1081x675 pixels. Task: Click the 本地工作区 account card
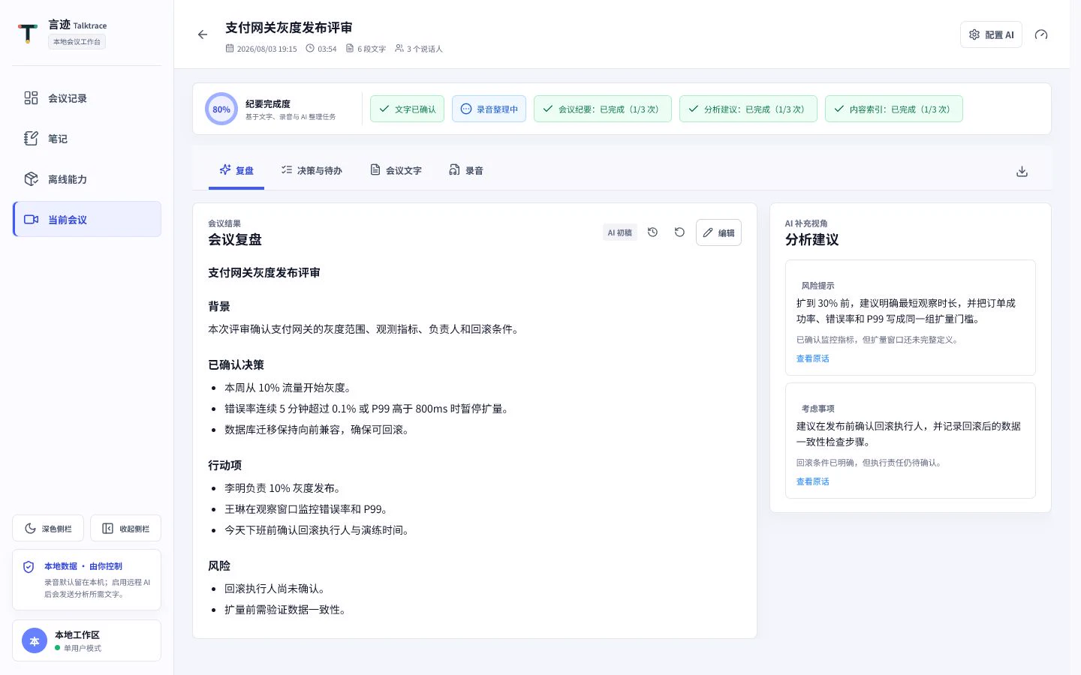click(87, 640)
